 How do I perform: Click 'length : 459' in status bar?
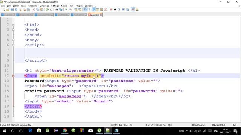point(116,125)
